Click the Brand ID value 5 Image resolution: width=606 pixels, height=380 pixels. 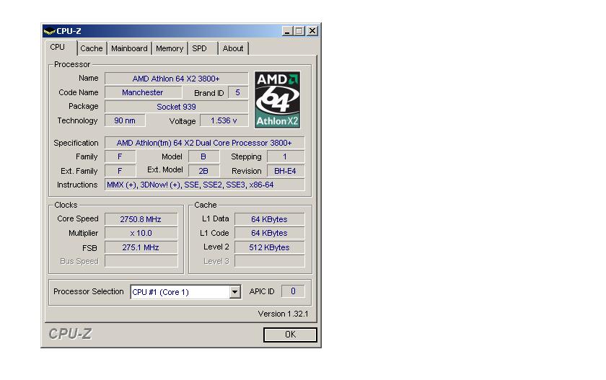click(x=237, y=93)
